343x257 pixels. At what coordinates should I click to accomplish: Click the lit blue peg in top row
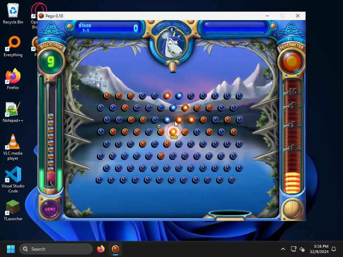tap(179, 95)
